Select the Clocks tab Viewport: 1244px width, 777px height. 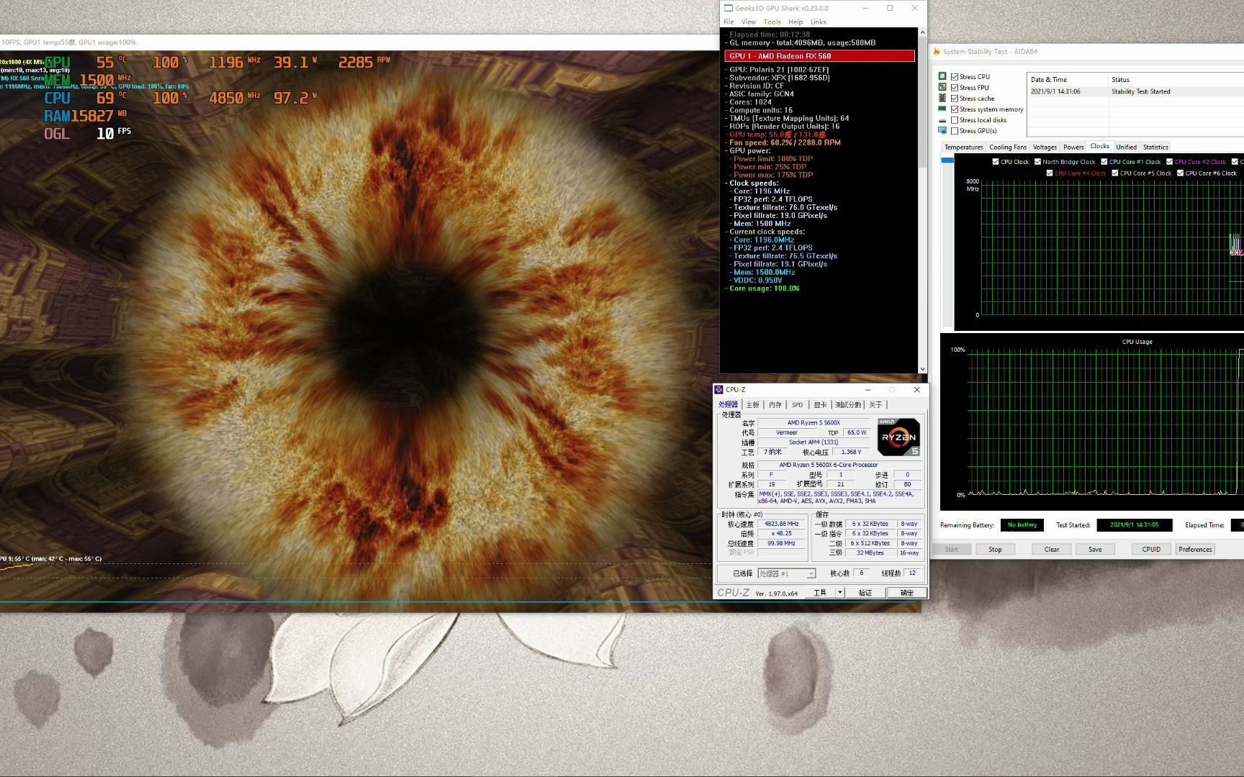[x=1099, y=146]
